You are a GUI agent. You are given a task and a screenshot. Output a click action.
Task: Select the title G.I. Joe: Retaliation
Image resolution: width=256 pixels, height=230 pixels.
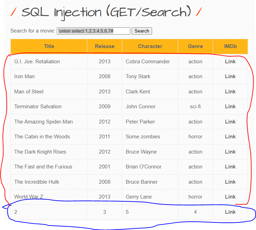37,62
